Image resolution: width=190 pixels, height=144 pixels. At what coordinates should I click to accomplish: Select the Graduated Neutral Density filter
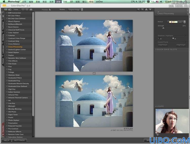(x=18, y=84)
